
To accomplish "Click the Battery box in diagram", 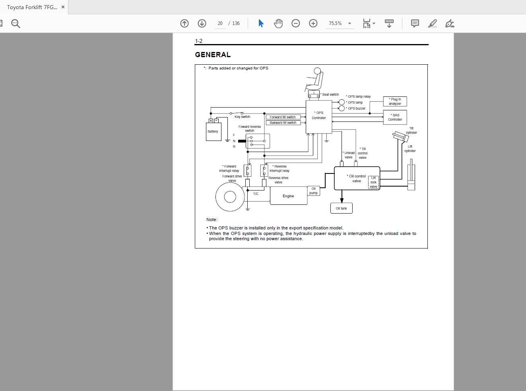I will coord(214,131).
